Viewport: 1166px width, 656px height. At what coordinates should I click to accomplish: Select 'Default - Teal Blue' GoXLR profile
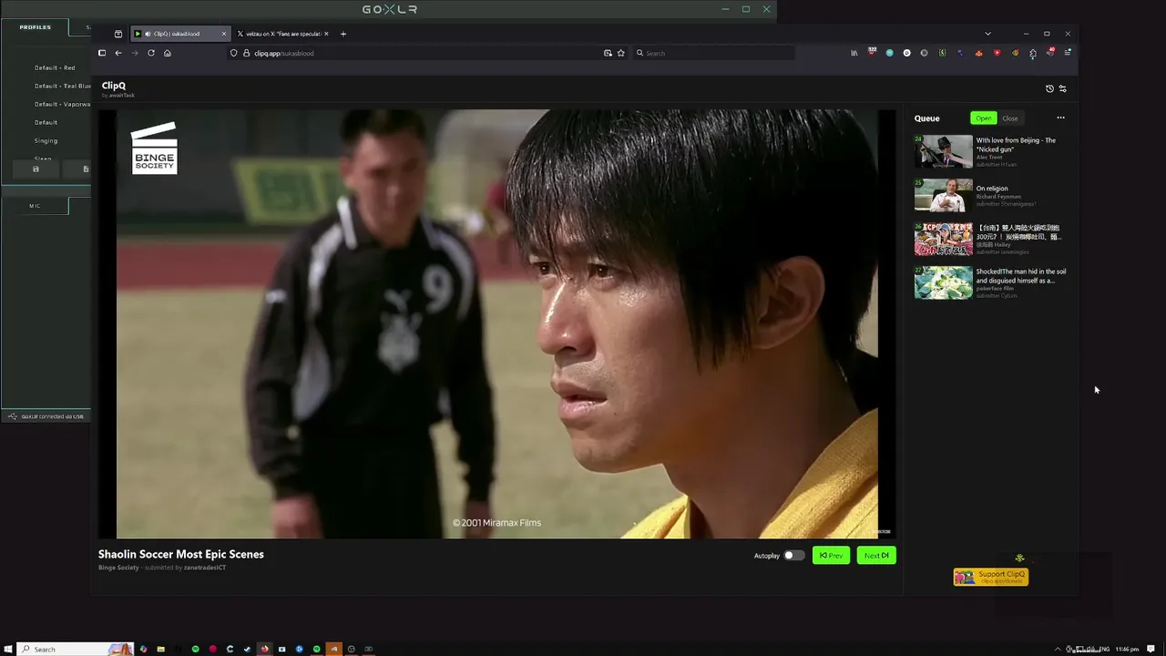tap(62, 86)
